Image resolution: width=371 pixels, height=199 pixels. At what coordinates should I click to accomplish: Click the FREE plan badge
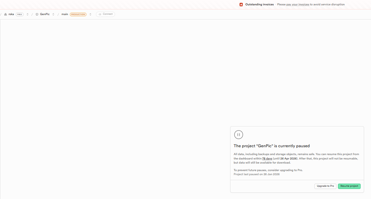tap(19, 14)
